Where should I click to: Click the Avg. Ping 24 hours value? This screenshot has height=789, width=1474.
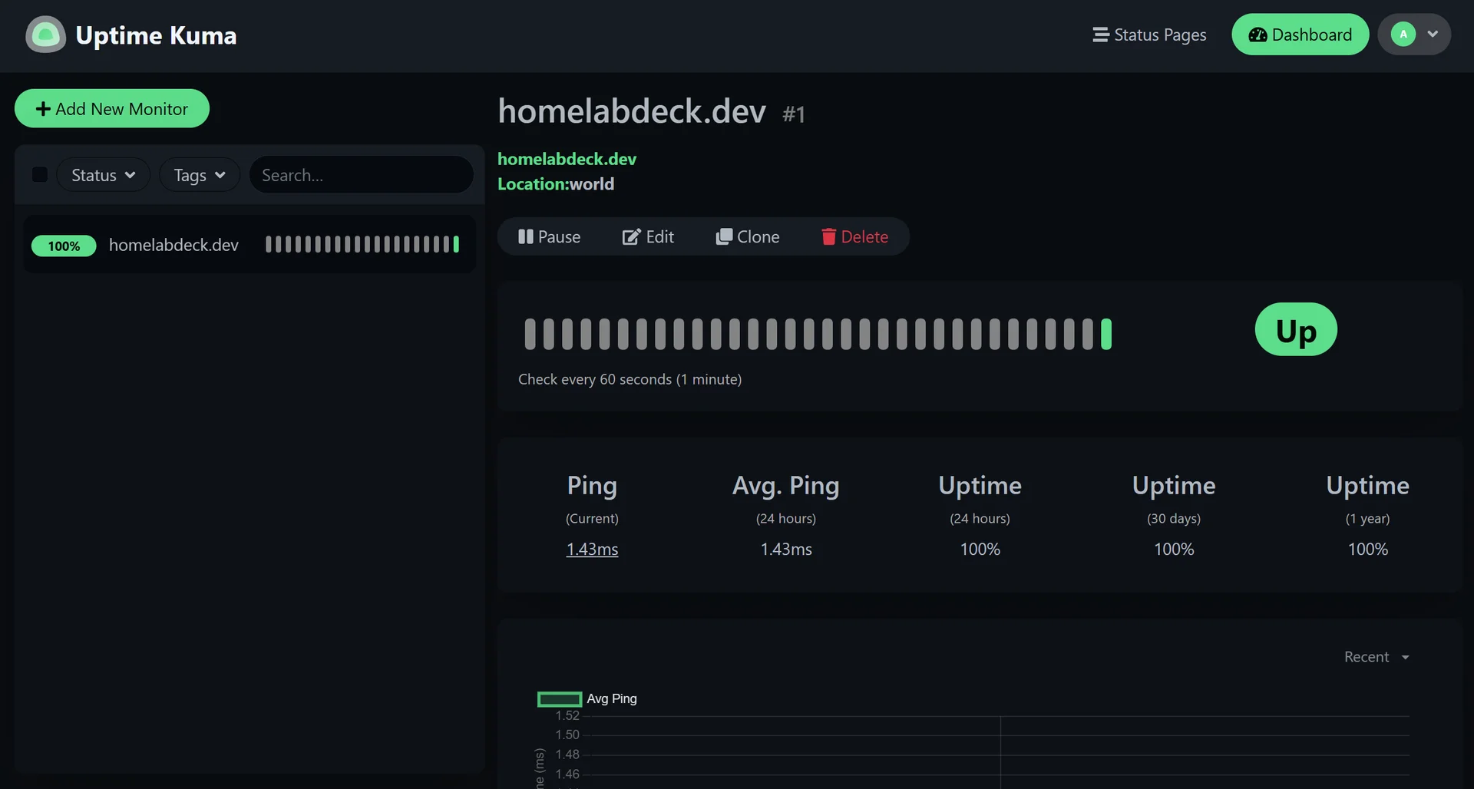click(786, 550)
